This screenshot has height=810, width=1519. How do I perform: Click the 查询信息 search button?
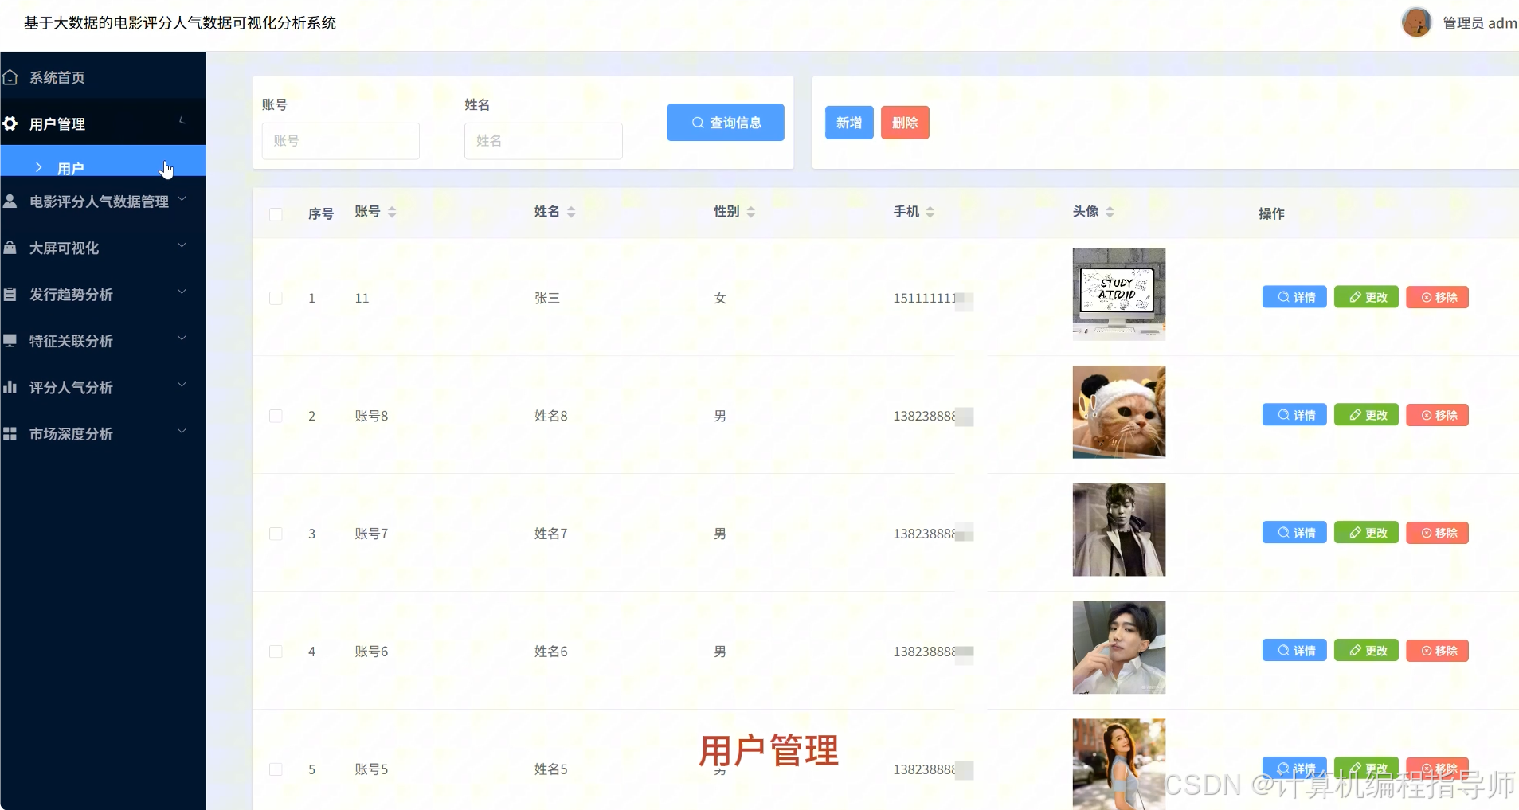tap(726, 122)
